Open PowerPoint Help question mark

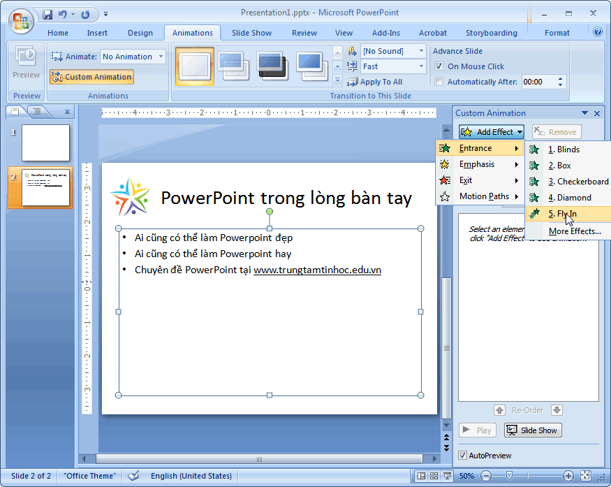pos(597,31)
